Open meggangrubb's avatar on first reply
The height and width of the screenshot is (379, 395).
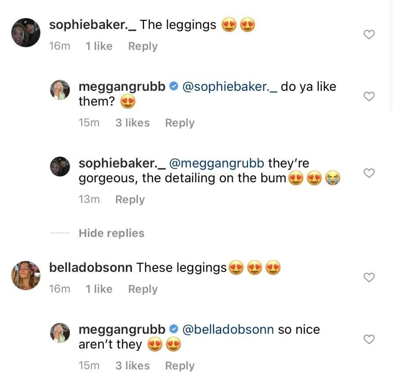(60, 90)
